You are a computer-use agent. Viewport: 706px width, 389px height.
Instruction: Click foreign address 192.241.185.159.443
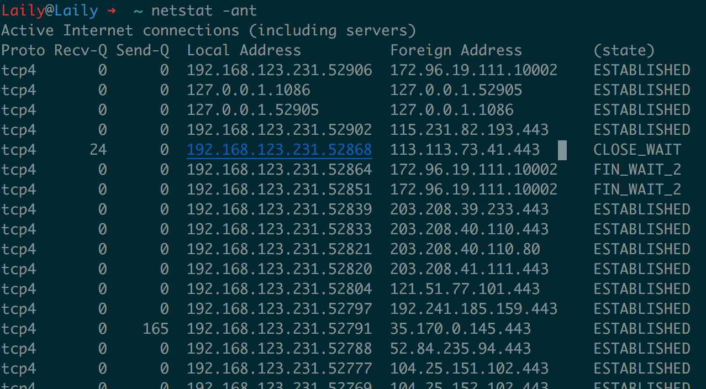click(473, 309)
